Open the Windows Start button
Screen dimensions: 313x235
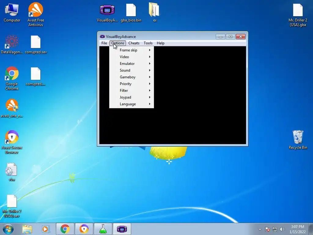(8, 229)
